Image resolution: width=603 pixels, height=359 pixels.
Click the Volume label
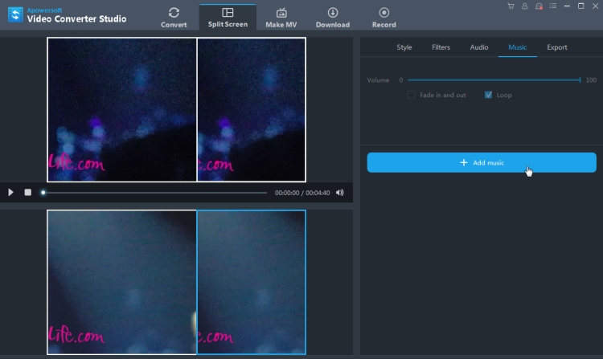378,80
